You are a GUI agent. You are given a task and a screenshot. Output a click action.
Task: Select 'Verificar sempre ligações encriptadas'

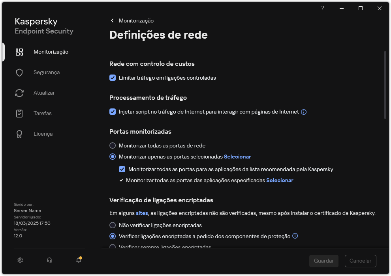pyautogui.click(x=113, y=246)
